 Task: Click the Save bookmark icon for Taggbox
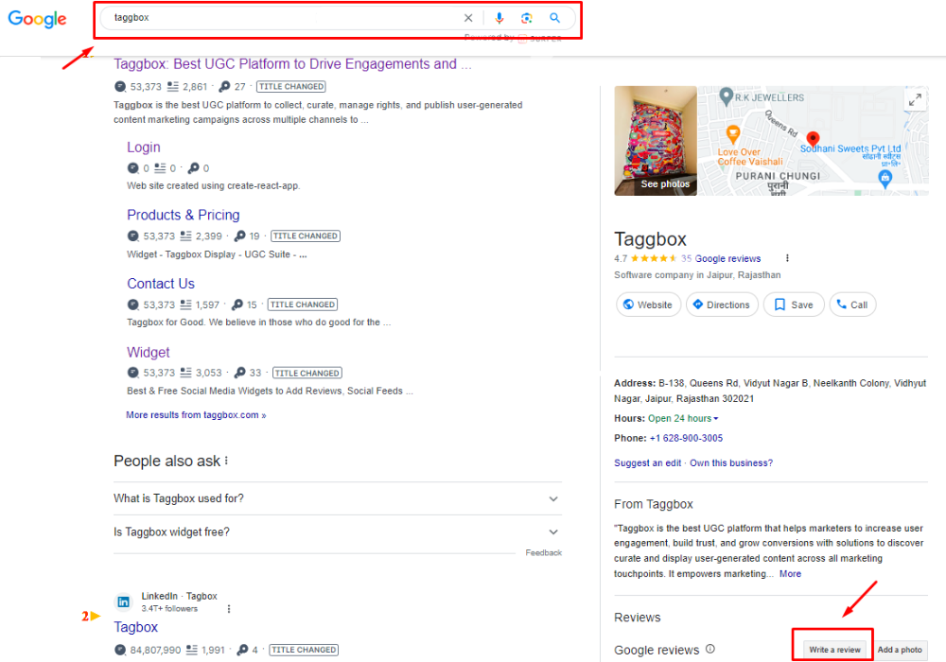[x=781, y=305]
